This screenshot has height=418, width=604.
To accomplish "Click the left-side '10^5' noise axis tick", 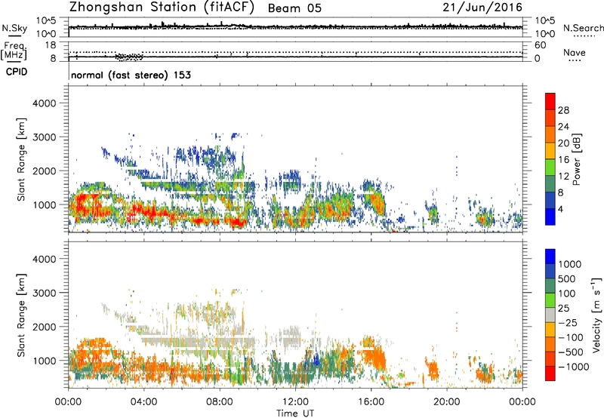I will (x=46, y=21).
